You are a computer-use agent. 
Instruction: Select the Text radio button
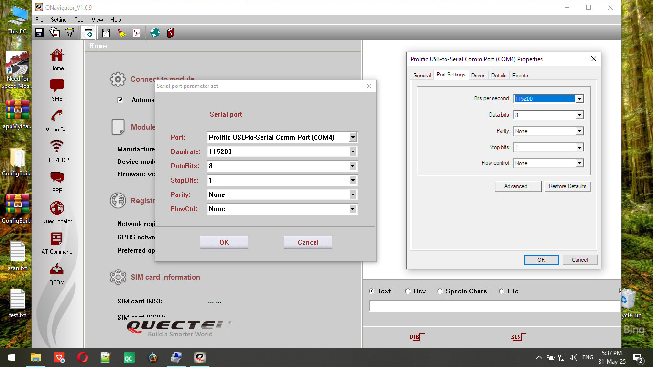(x=371, y=291)
